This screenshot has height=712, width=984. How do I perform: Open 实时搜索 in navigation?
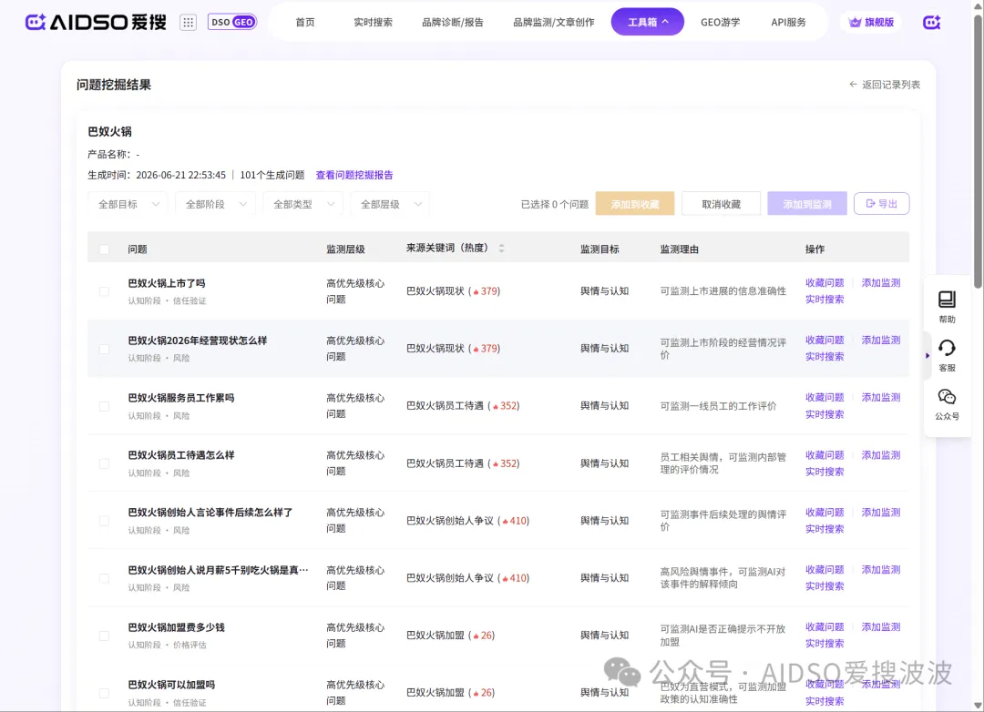(x=373, y=22)
